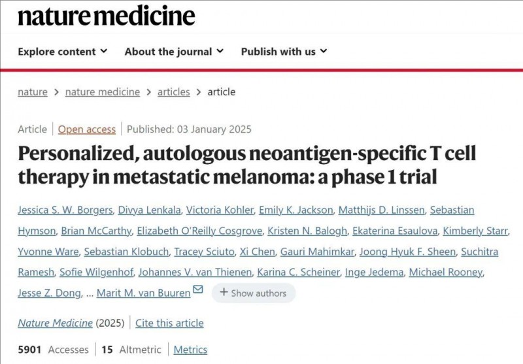Expand the Explore content dropdown
Screen dimensions: 523x364
point(63,52)
